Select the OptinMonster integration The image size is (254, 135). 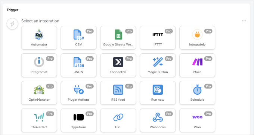[x=39, y=93]
